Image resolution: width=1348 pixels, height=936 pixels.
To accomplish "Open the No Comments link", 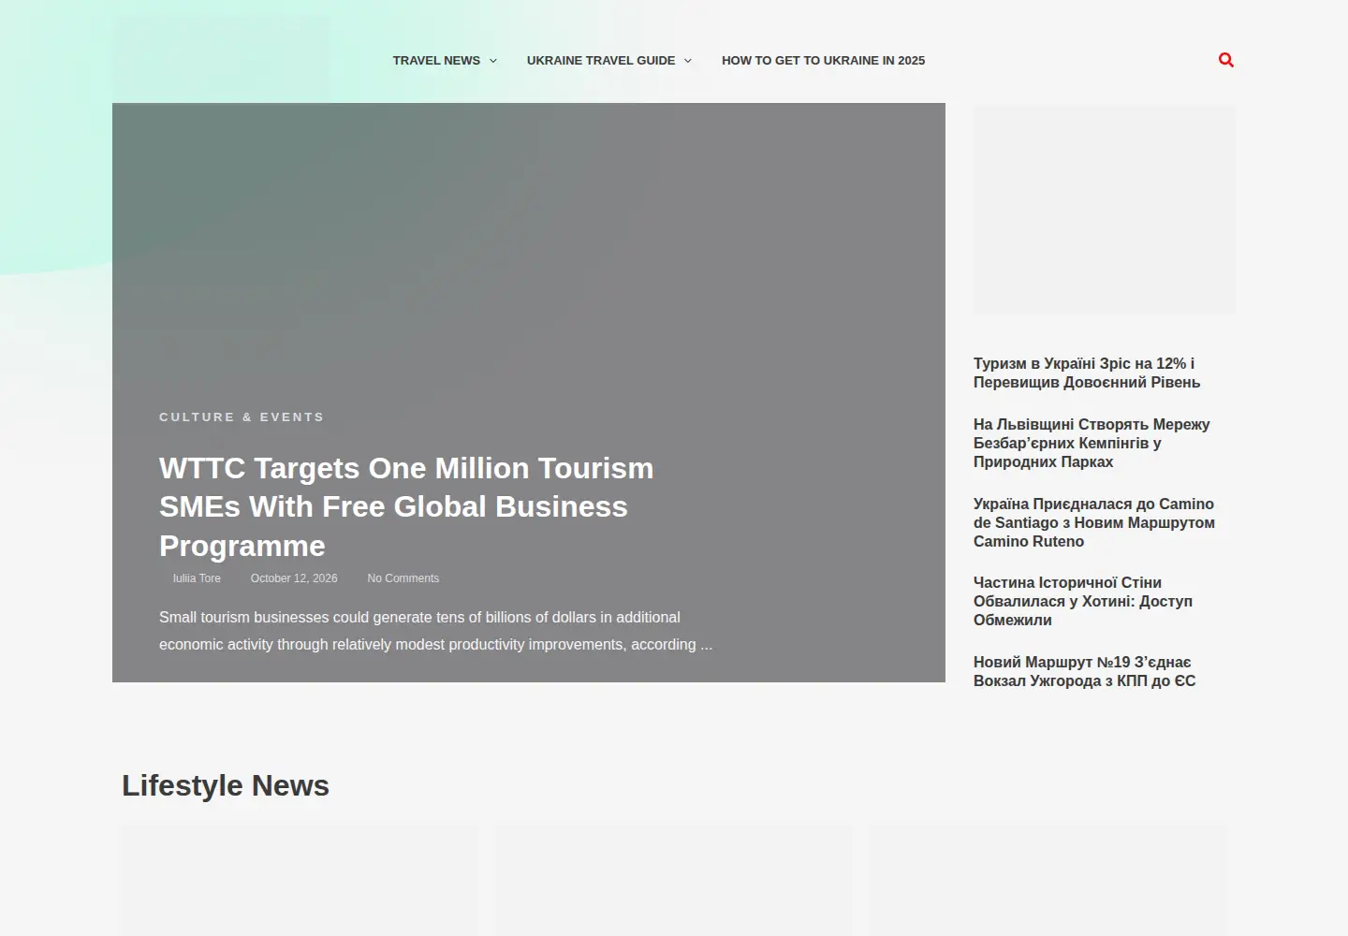I will (x=403, y=578).
